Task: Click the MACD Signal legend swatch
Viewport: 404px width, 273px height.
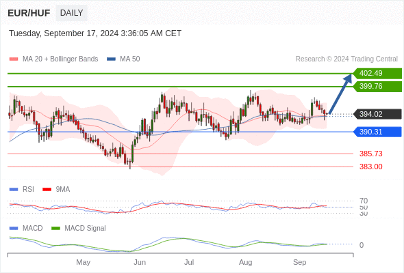Action: click(55, 228)
